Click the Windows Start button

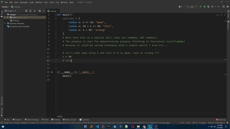pos(3,126)
